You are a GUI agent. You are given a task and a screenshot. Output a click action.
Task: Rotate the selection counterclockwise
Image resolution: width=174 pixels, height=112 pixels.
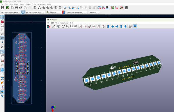pos(65,8)
